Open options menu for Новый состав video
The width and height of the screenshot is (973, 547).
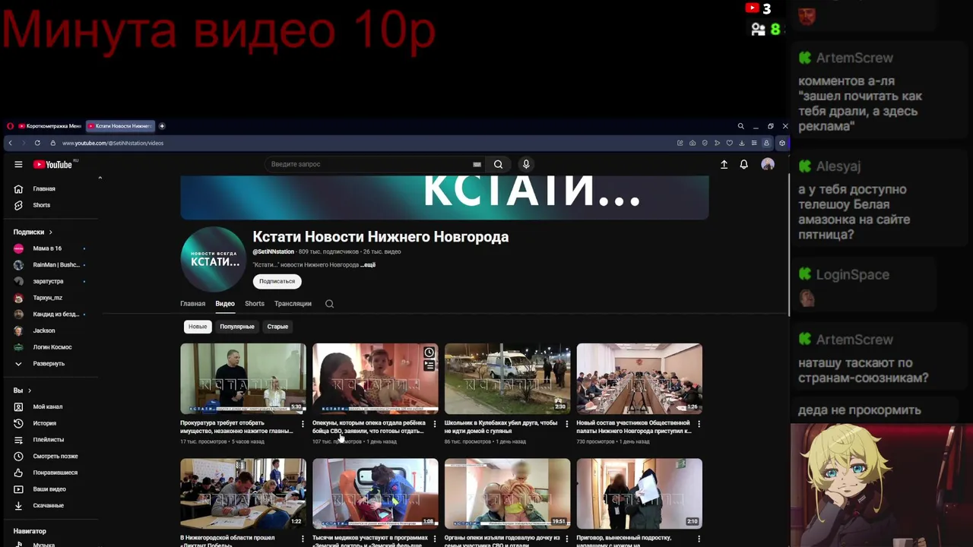tap(699, 424)
